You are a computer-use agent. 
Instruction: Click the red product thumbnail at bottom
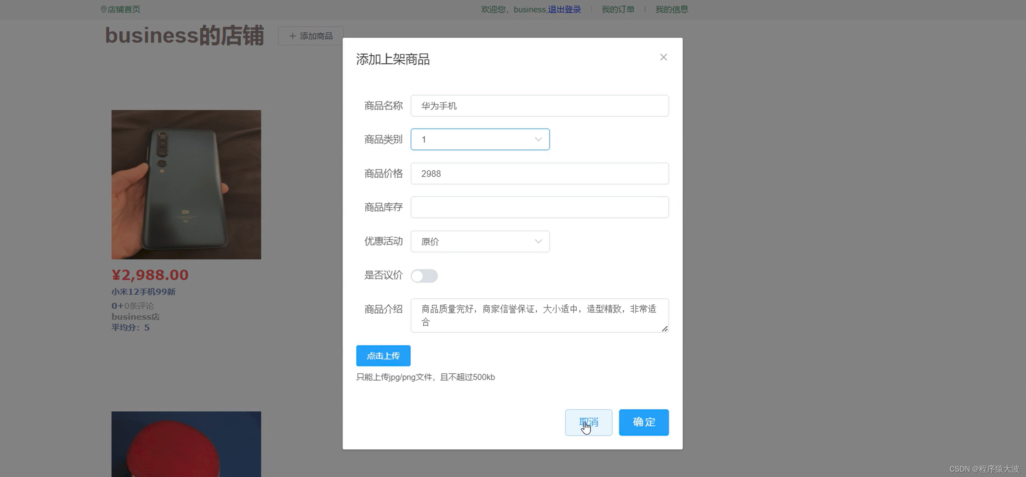186,444
